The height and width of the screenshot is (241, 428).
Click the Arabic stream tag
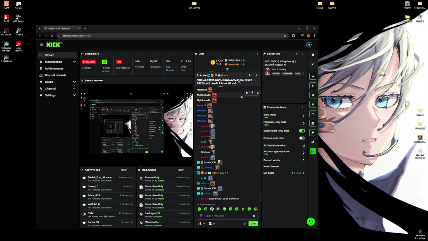coord(276,74)
